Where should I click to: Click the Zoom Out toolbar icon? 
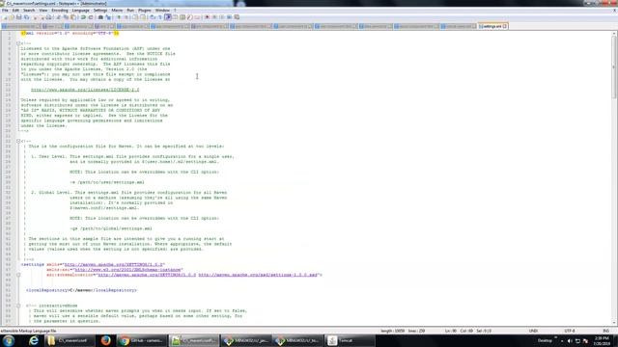(x=126, y=17)
